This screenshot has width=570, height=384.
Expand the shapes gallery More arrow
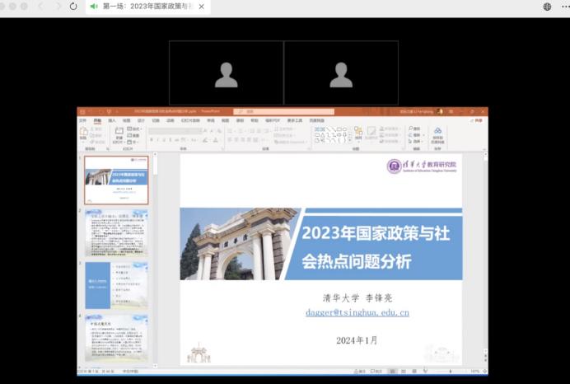pyautogui.click(x=350, y=140)
